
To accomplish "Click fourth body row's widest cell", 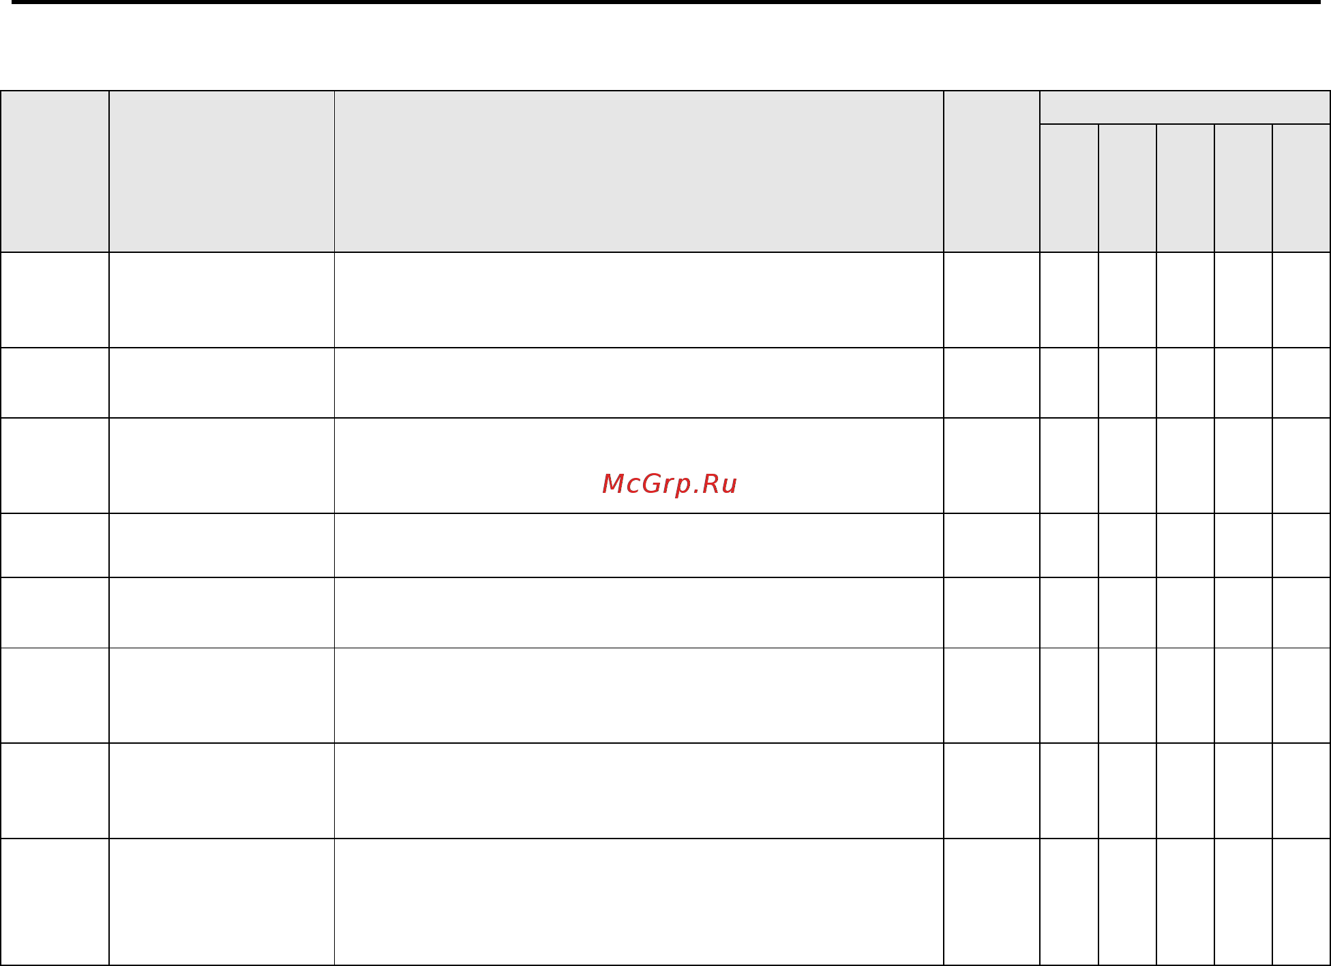I will point(639,545).
